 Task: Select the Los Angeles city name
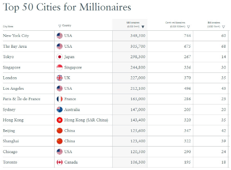(13, 88)
